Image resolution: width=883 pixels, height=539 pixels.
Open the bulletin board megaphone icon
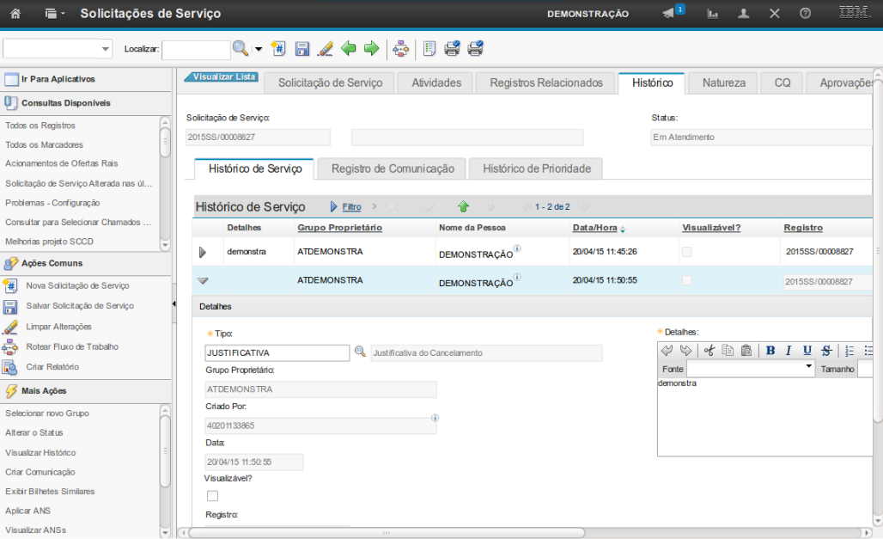tap(670, 14)
